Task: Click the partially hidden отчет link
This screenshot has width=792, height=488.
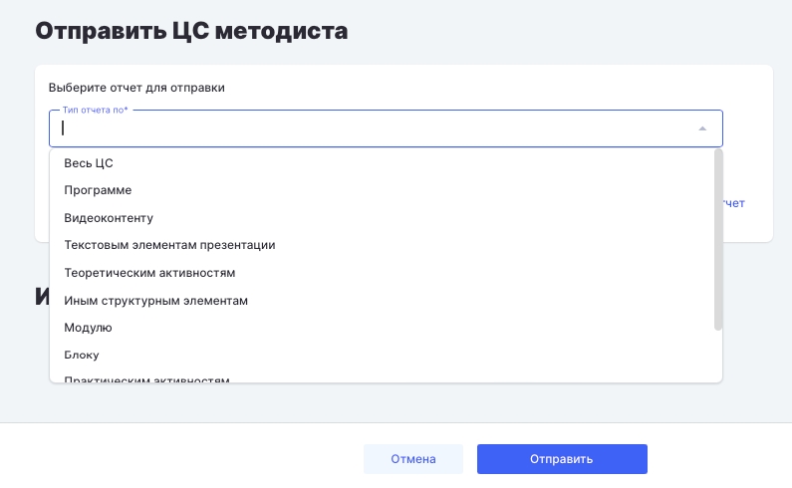Action: click(x=732, y=203)
